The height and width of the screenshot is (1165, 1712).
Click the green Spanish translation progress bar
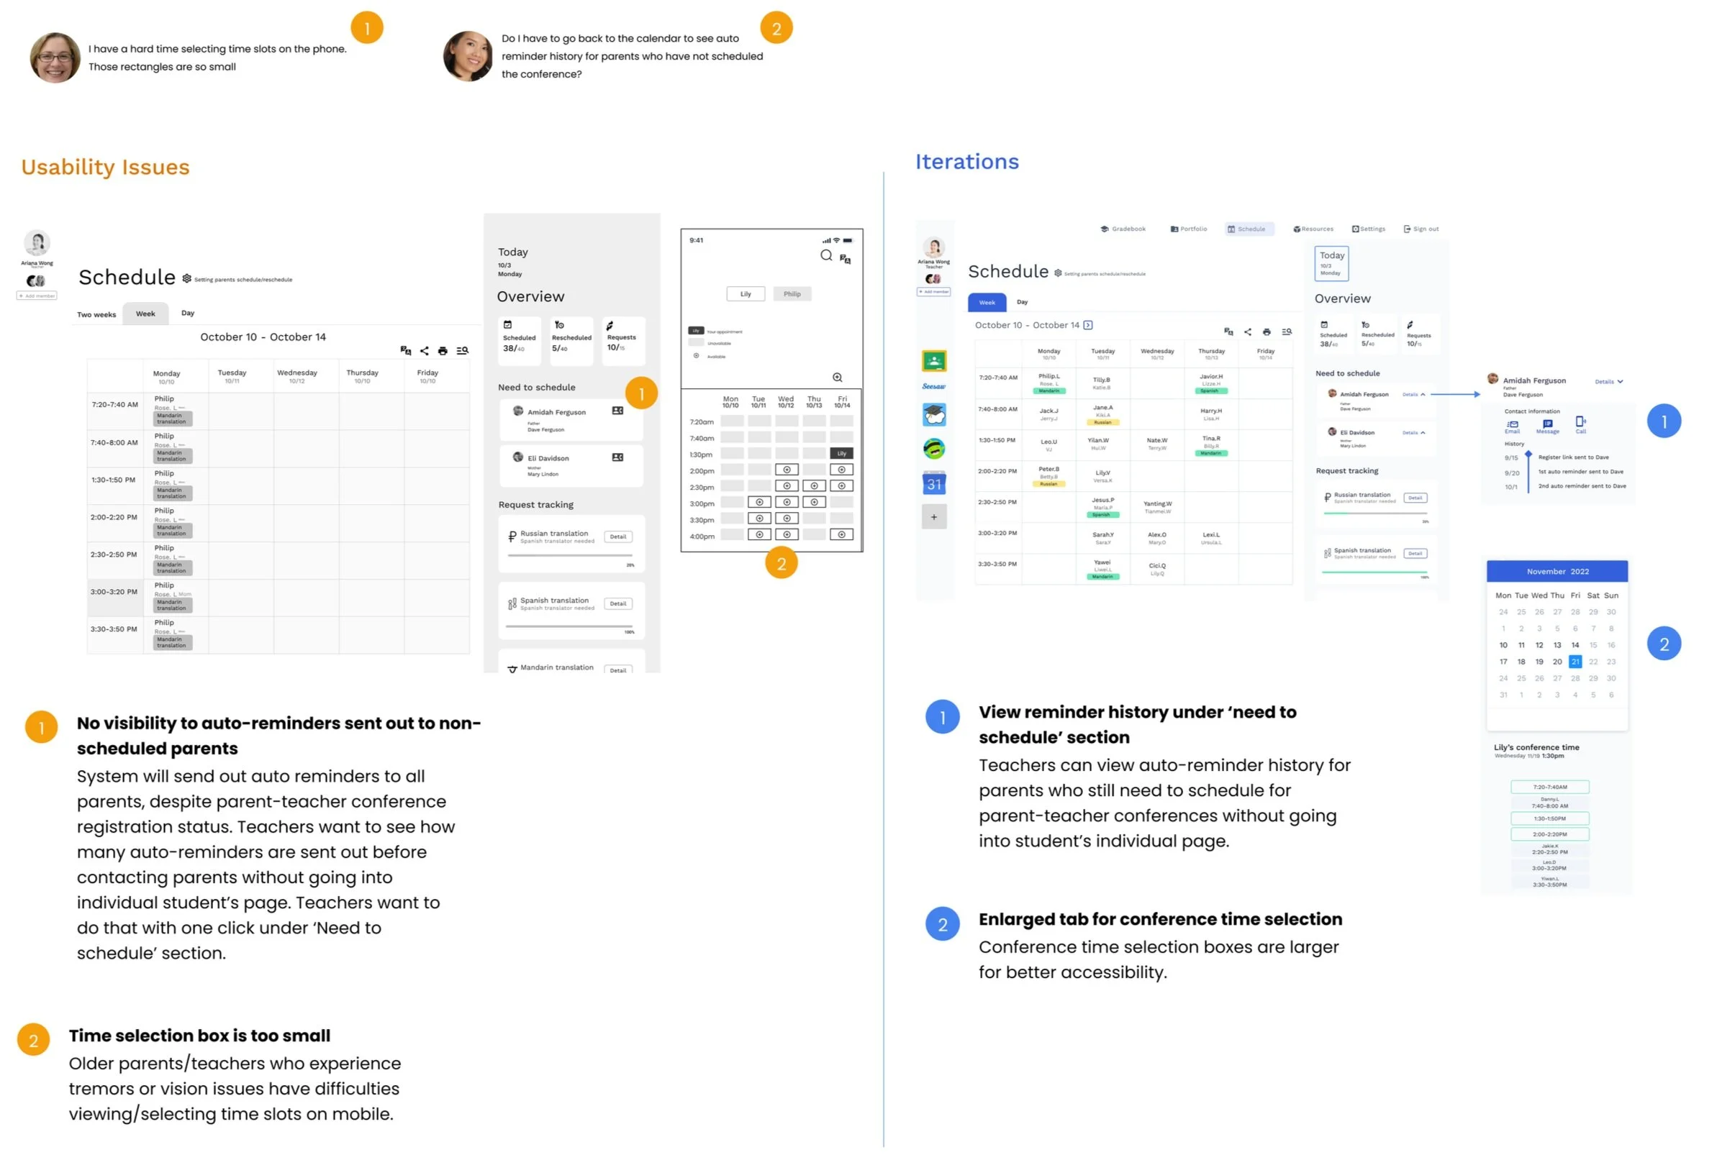[1374, 571]
